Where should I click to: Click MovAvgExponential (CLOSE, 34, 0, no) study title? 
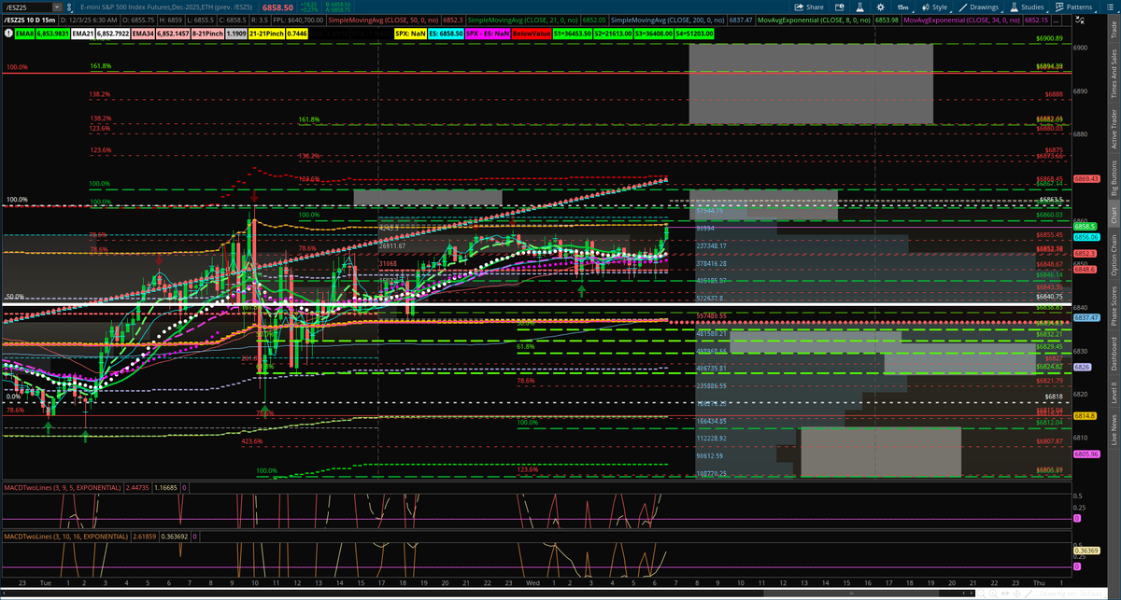click(x=961, y=20)
